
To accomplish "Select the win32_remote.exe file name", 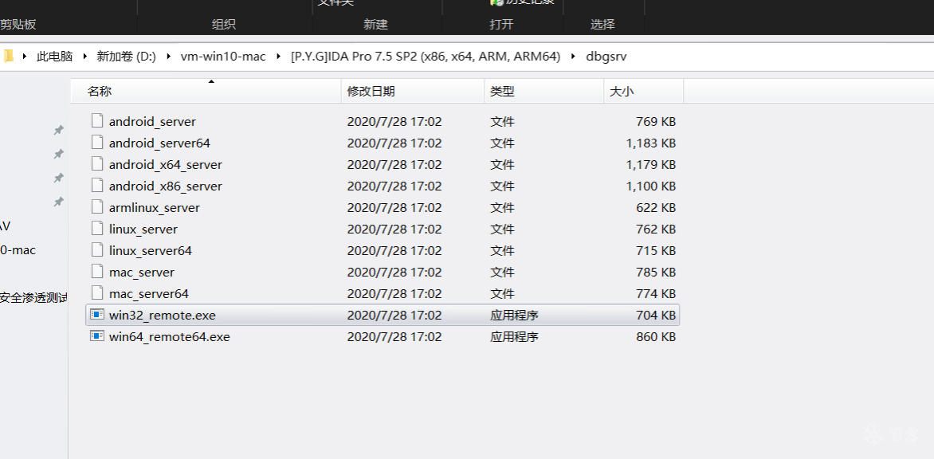I will tap(162, 315).
